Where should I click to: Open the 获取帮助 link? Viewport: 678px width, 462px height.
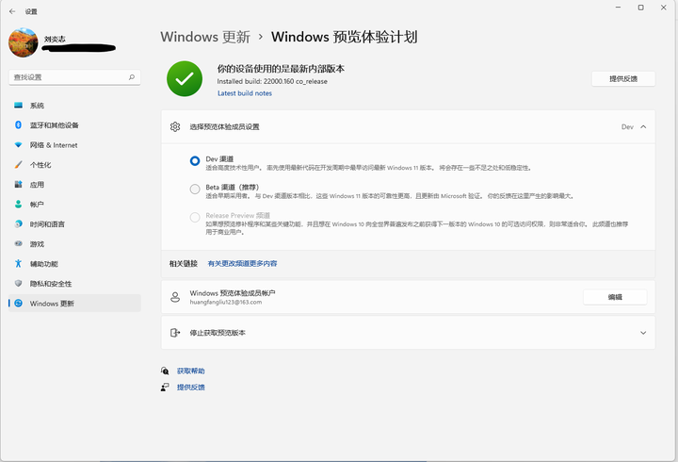click(x=190, y=371)
